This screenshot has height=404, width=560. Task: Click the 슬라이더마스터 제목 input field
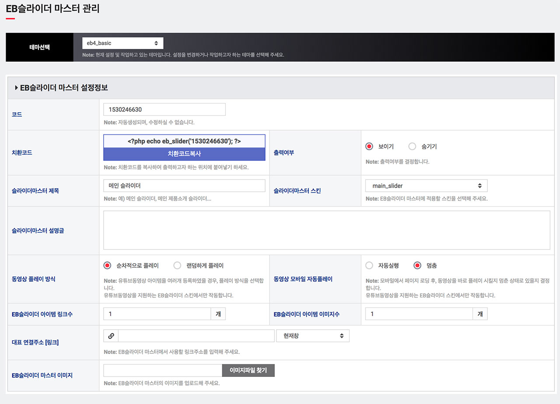click(x=184, y=186)
